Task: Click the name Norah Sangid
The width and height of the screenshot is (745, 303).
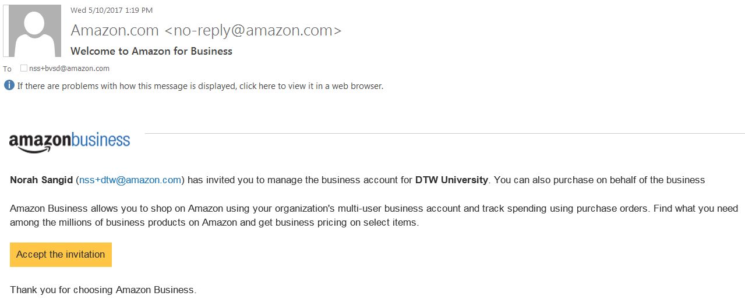Action: [x=41, y=180]
